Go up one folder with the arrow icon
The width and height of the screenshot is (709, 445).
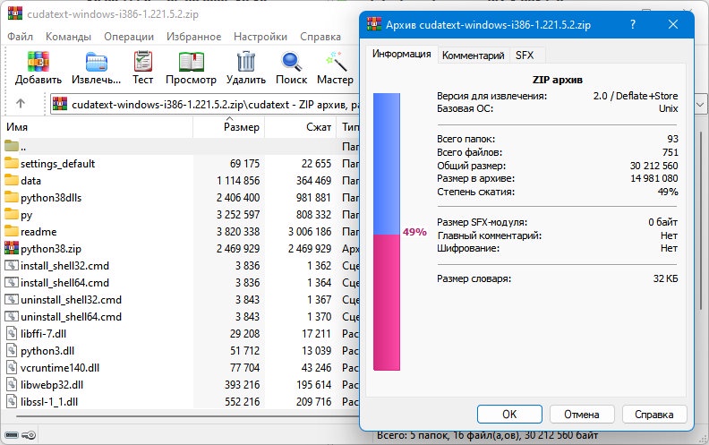[20, 104]
